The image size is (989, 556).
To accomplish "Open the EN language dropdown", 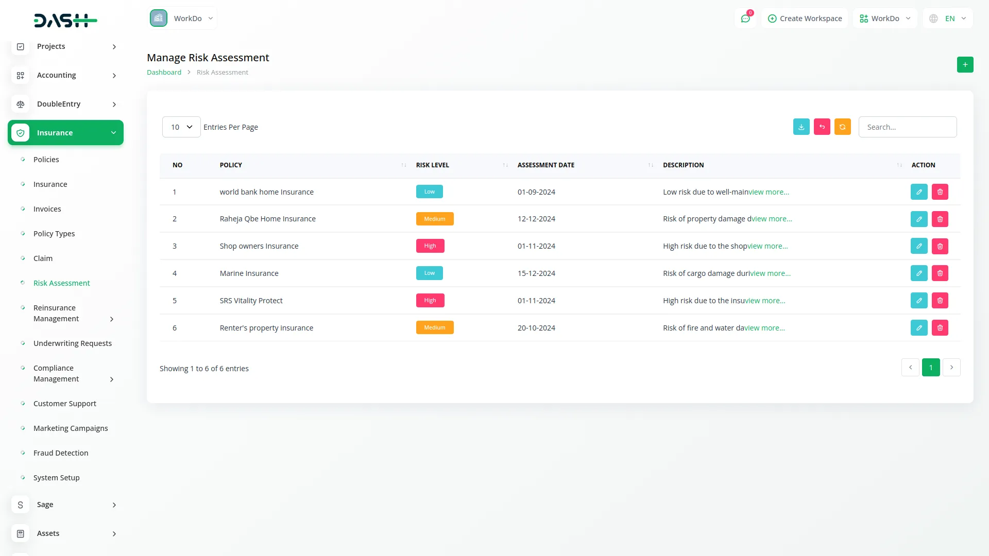I will 949,18.
